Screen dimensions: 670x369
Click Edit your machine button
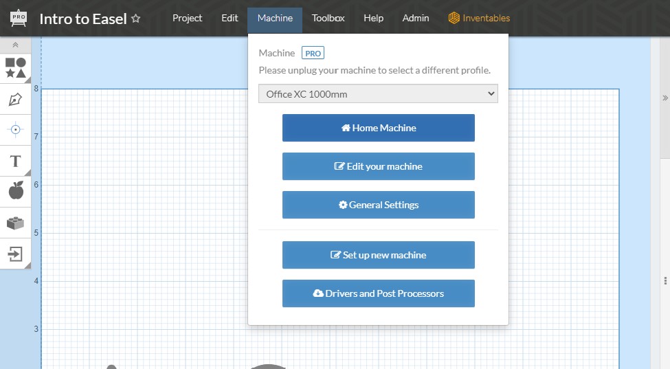click(x=378, y=166)
